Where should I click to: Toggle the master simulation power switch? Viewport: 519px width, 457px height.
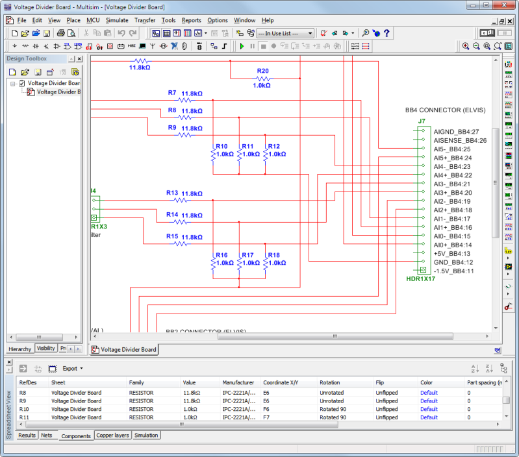tap(488, 33)
